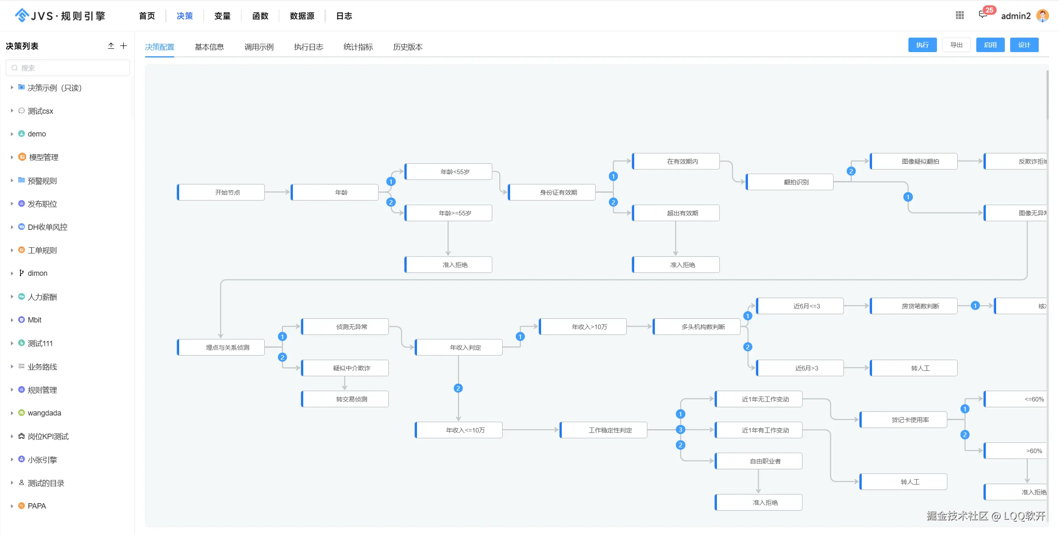This screenshot has height=535, width=1059.
Task: Switch to the 历史版本 tab
Action: [407, 47]
